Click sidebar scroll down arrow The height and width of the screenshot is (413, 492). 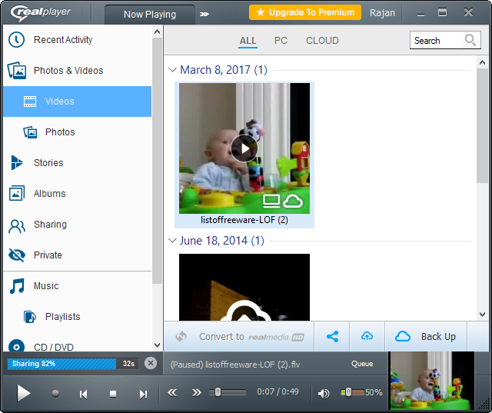(x=157, y=345)
